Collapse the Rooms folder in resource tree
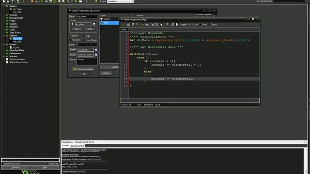This screenshot has height=174, width=310. [3, 44]
